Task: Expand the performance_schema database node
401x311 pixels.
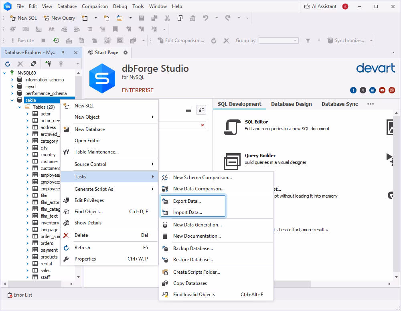Action: point(12,93)
